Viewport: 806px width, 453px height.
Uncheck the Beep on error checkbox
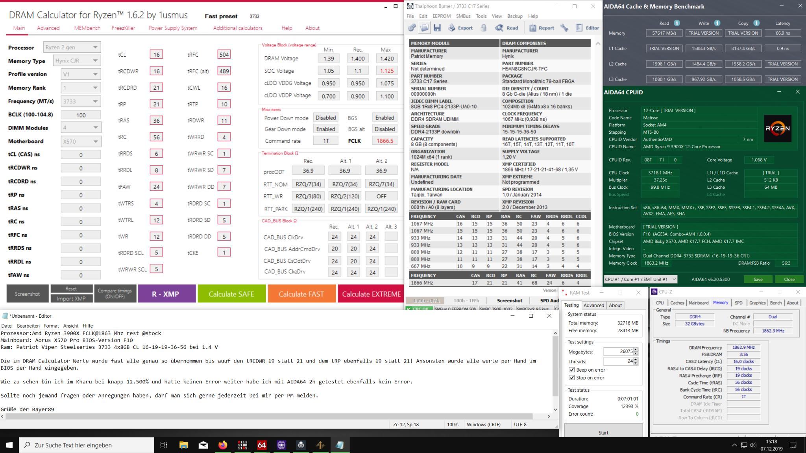point(572,370)
